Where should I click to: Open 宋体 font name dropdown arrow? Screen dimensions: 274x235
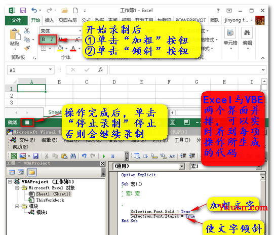(80, 31)
